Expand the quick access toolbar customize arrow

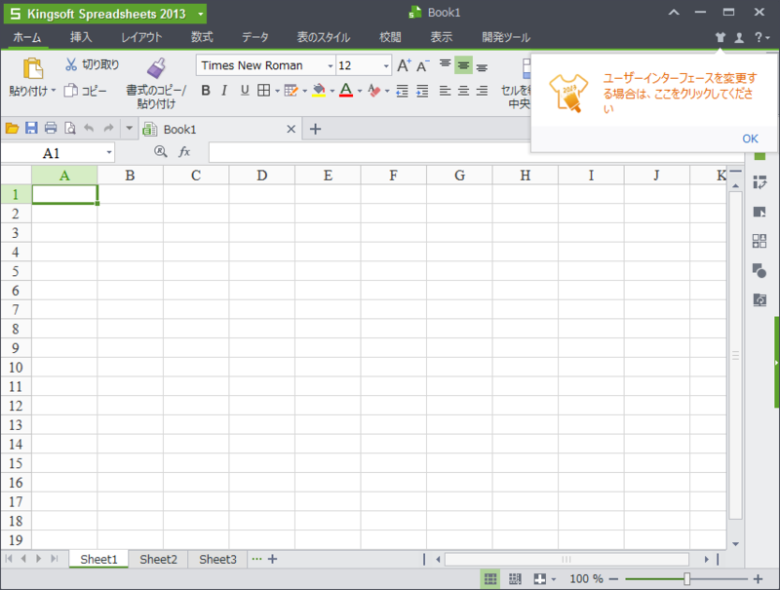(129, 129)
